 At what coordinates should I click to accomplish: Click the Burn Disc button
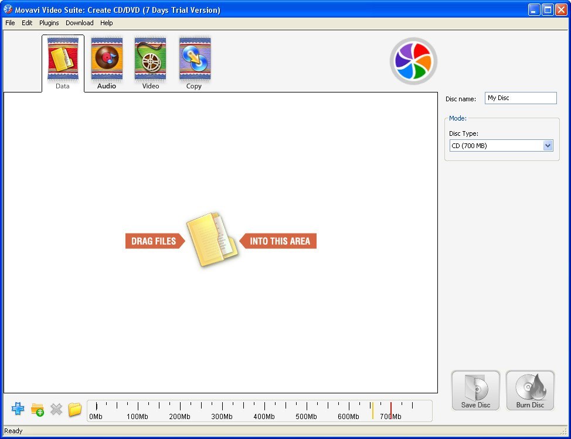tap(529, 390)
